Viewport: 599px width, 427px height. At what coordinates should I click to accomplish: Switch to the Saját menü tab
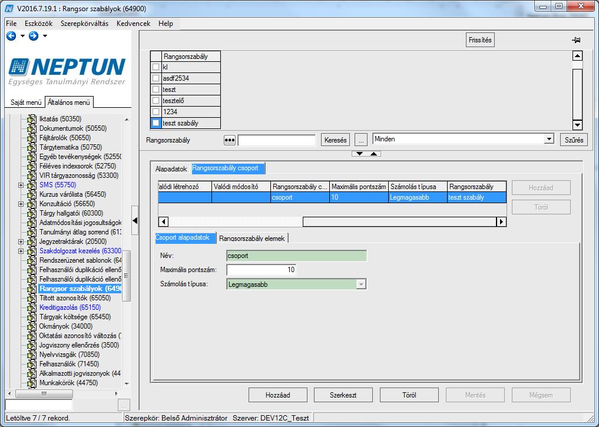25,102
